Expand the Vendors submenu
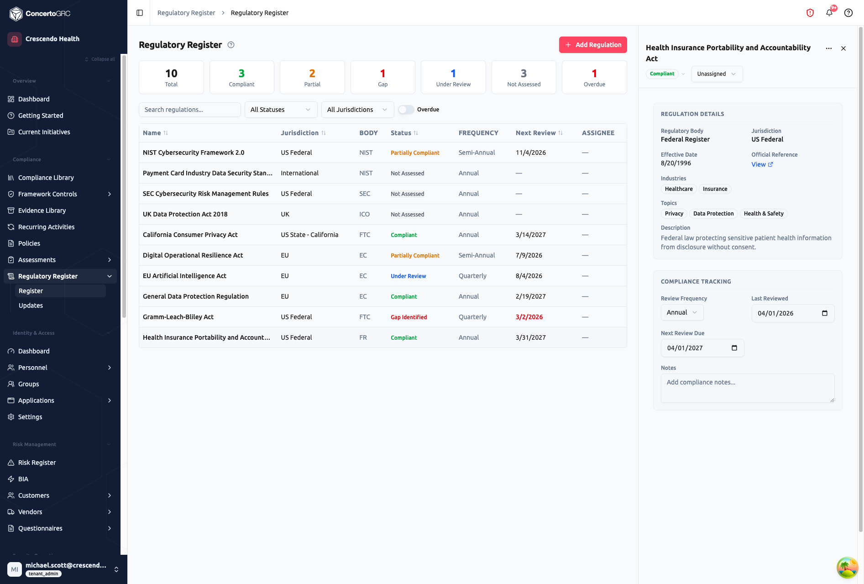This screenshot has width=864, height=584. click(110, 512)
